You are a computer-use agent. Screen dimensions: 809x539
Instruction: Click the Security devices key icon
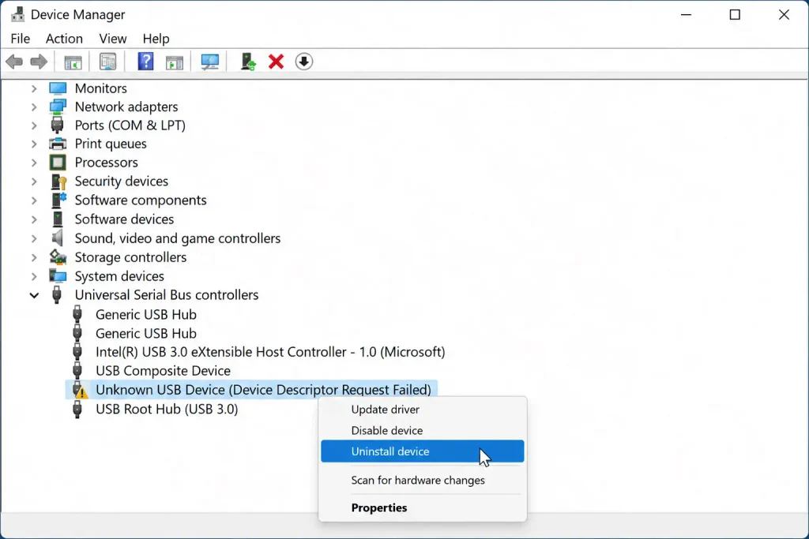pos(58,182)
